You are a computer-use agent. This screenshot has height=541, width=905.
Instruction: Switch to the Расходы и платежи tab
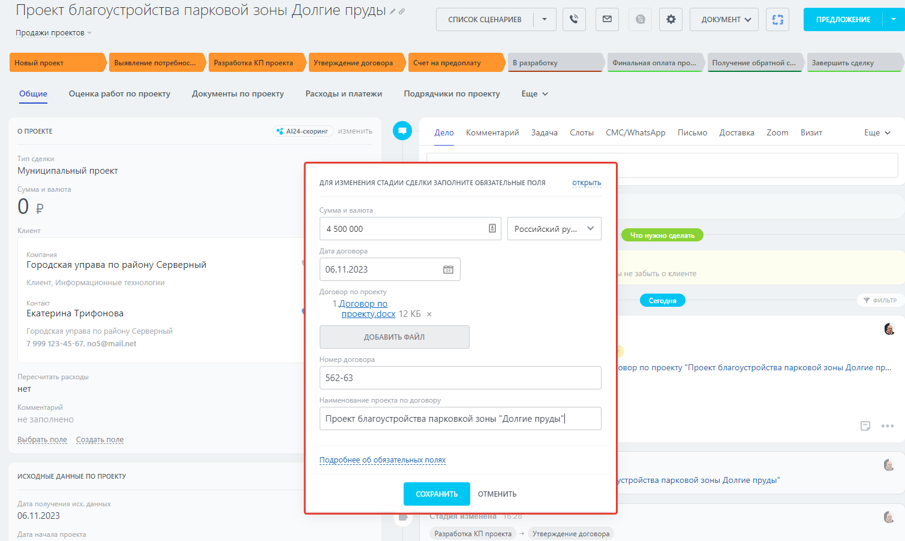tap(344, 93)
